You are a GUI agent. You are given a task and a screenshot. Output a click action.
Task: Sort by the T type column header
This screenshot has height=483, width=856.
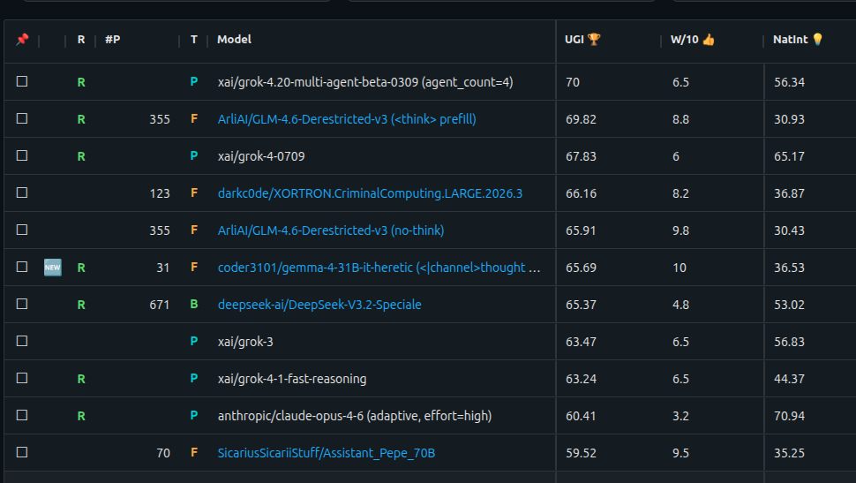194,40
